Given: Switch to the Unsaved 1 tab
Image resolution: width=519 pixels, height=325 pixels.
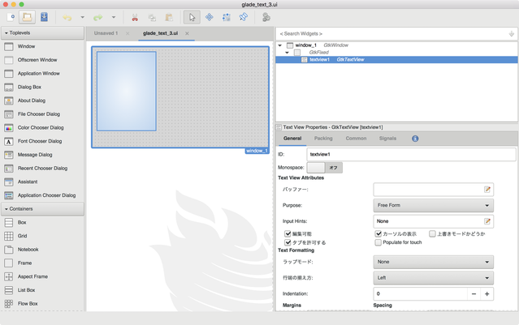Looking at the screenshot, I should pyautogui.click(x=106, y=33).
